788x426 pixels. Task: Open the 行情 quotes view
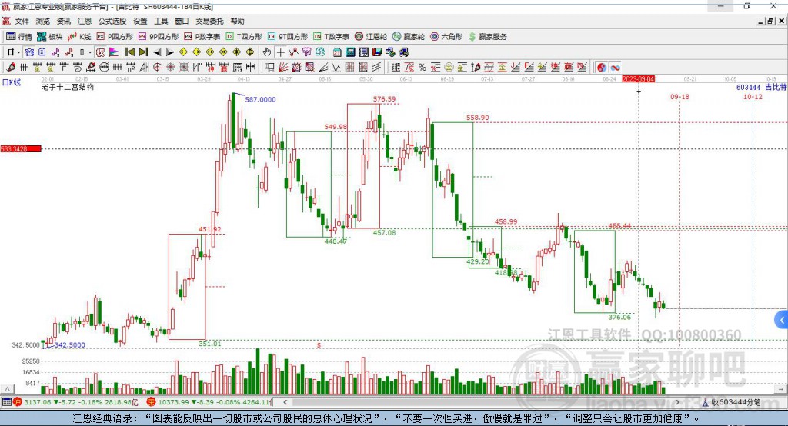[x=19, y=37]
